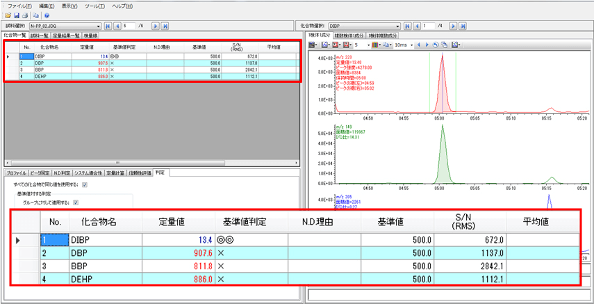
Task: Click the save floppy disk icon
Action: 16,15
